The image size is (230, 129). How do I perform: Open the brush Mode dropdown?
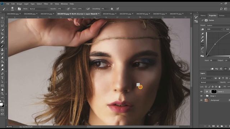click(x=38, y=9)
